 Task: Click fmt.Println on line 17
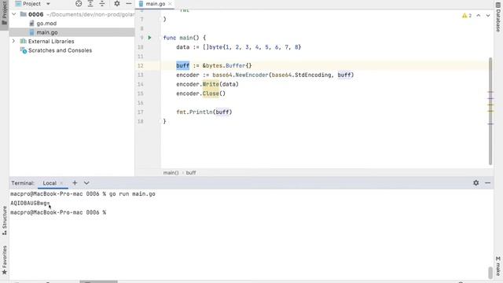point(194,112)
